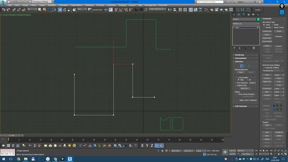
Task: Click the Refine button
Action: 267,46
